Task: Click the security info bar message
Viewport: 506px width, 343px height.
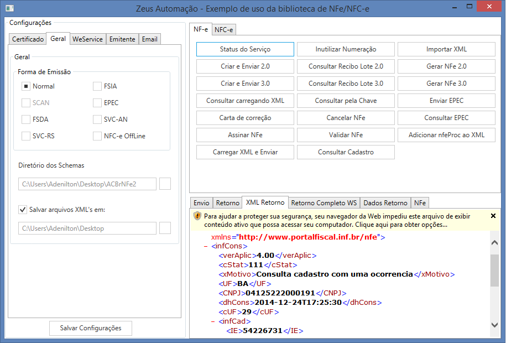Action: coord(337,220)
